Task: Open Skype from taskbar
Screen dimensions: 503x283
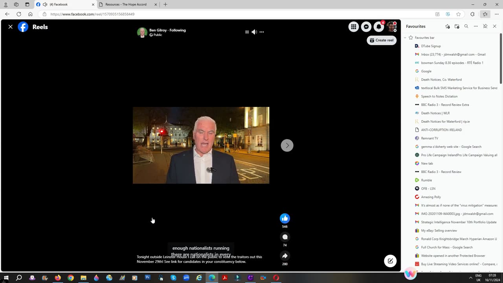Action: click(173, 278)
